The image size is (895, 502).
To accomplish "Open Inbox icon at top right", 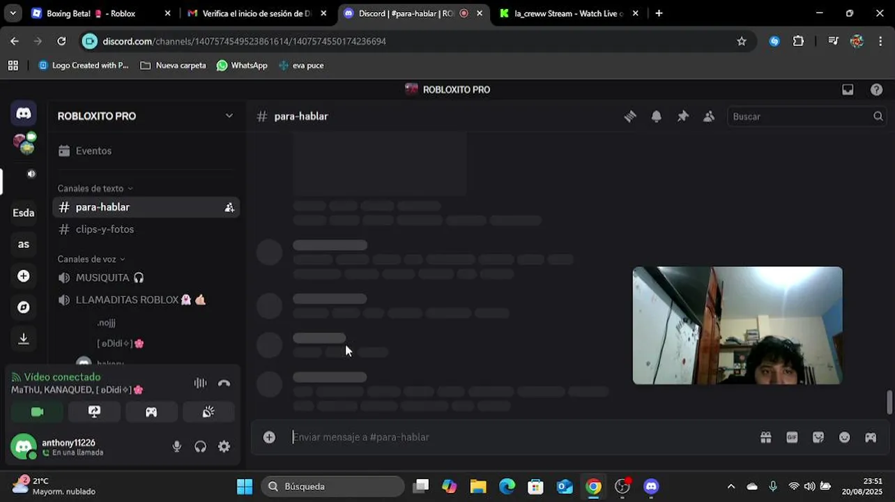I will [848, 89].
